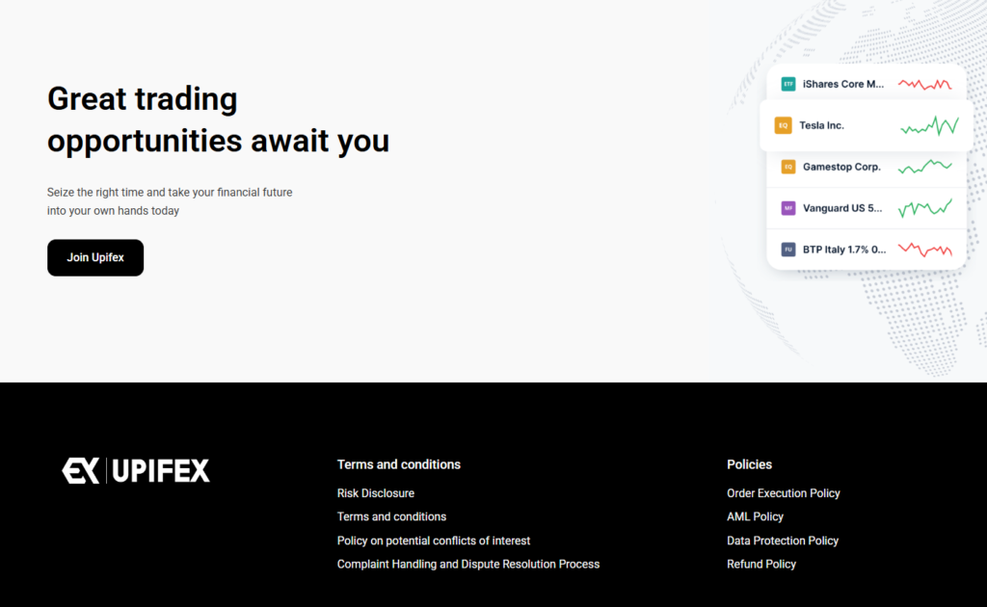Open the Order Execution Policy link
This screenshot has height=607, width=987.
click(x=783, y=493)
